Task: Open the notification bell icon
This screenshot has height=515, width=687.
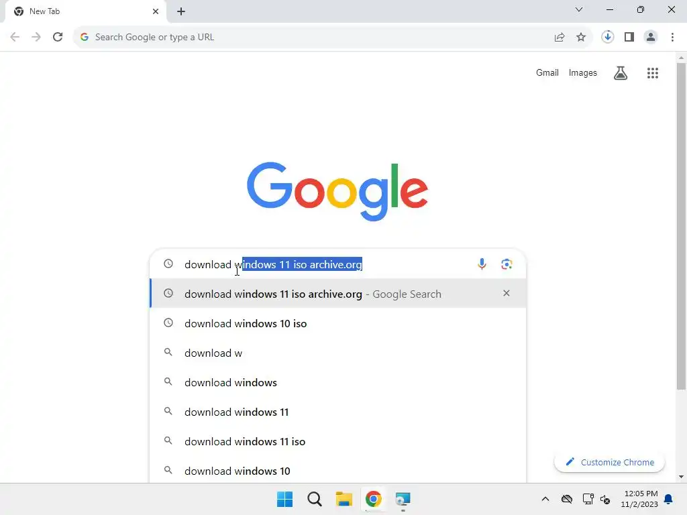Action: 669,499
